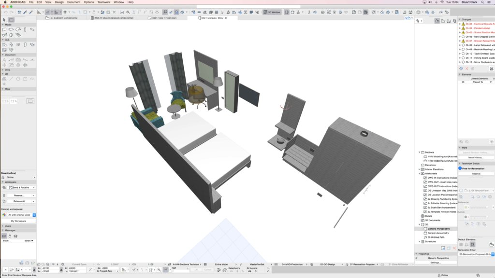The image size is (495, 278).
Task: Click the My Workspace button
Action: pos(19,221)
